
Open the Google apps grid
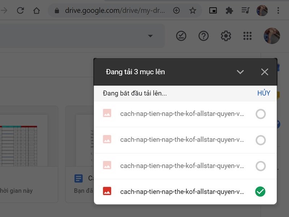click(x=247, y=36)
